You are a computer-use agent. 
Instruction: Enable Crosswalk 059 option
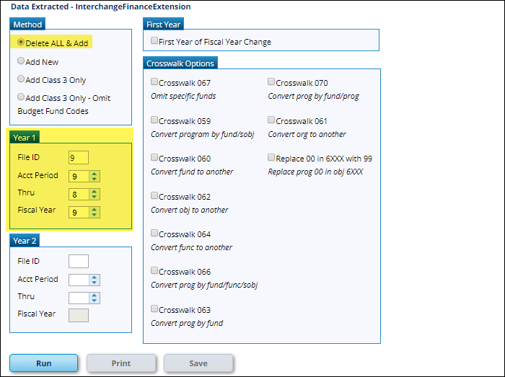click(154, 120)
